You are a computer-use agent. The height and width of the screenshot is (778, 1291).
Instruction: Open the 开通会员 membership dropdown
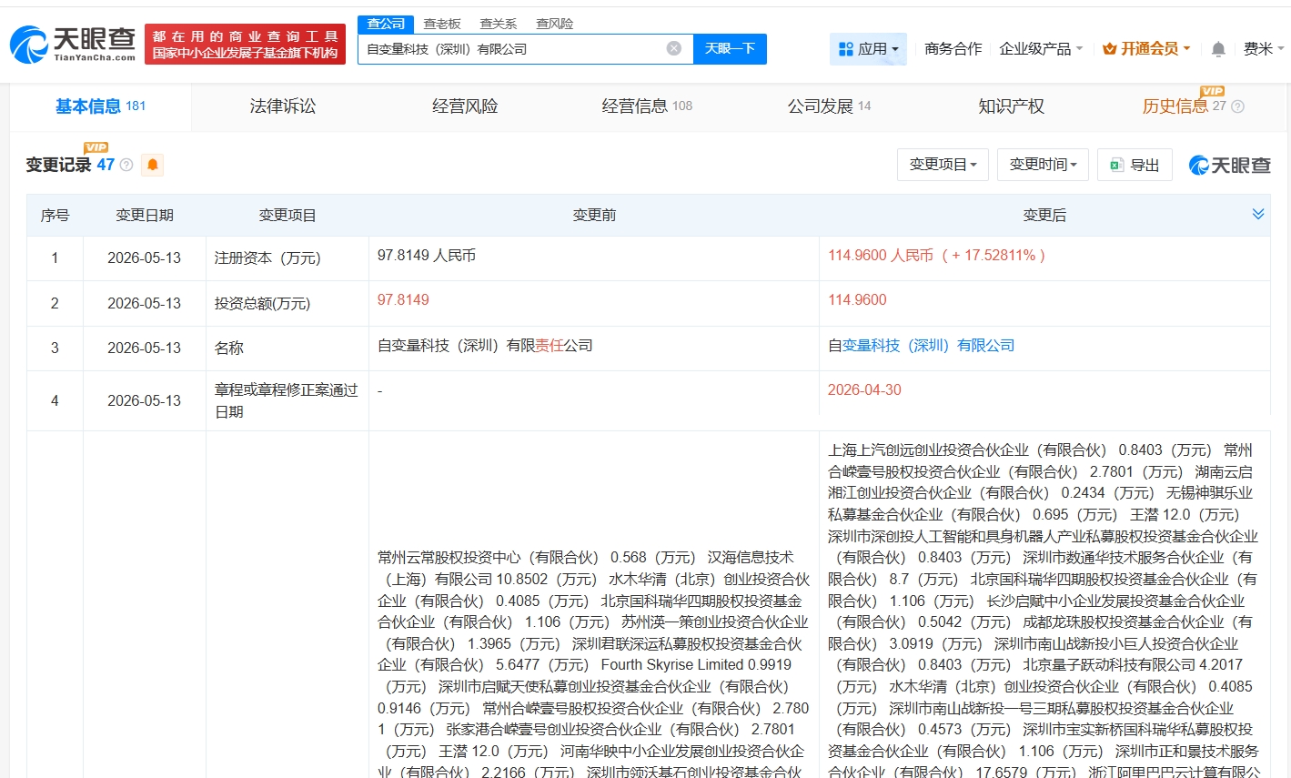coord(1146,49)
